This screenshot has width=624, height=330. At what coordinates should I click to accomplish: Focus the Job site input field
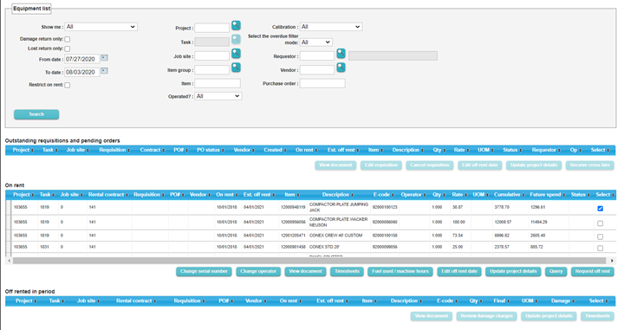212,56
